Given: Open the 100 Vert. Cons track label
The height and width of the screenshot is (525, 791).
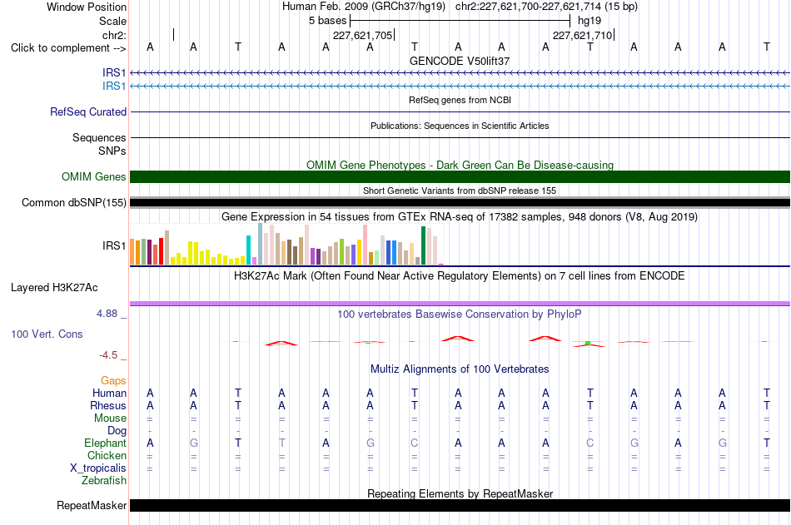Looking at the screenshot, I should point(47,334).
